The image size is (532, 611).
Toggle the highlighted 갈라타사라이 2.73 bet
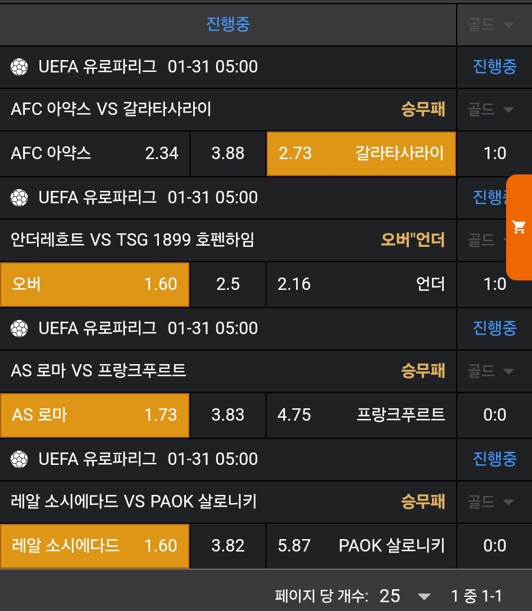(x=361, y=153)
